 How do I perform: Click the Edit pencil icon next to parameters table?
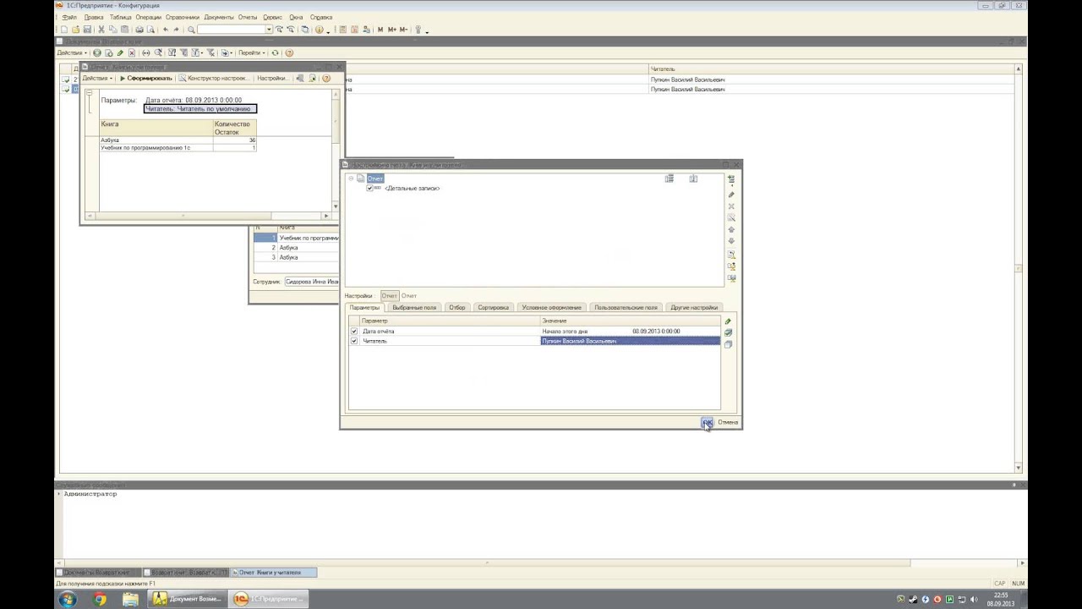tap(728, 321)
